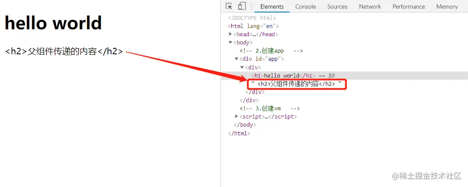
Task: Select the opening body tag
Action: (x=243, y=43)
